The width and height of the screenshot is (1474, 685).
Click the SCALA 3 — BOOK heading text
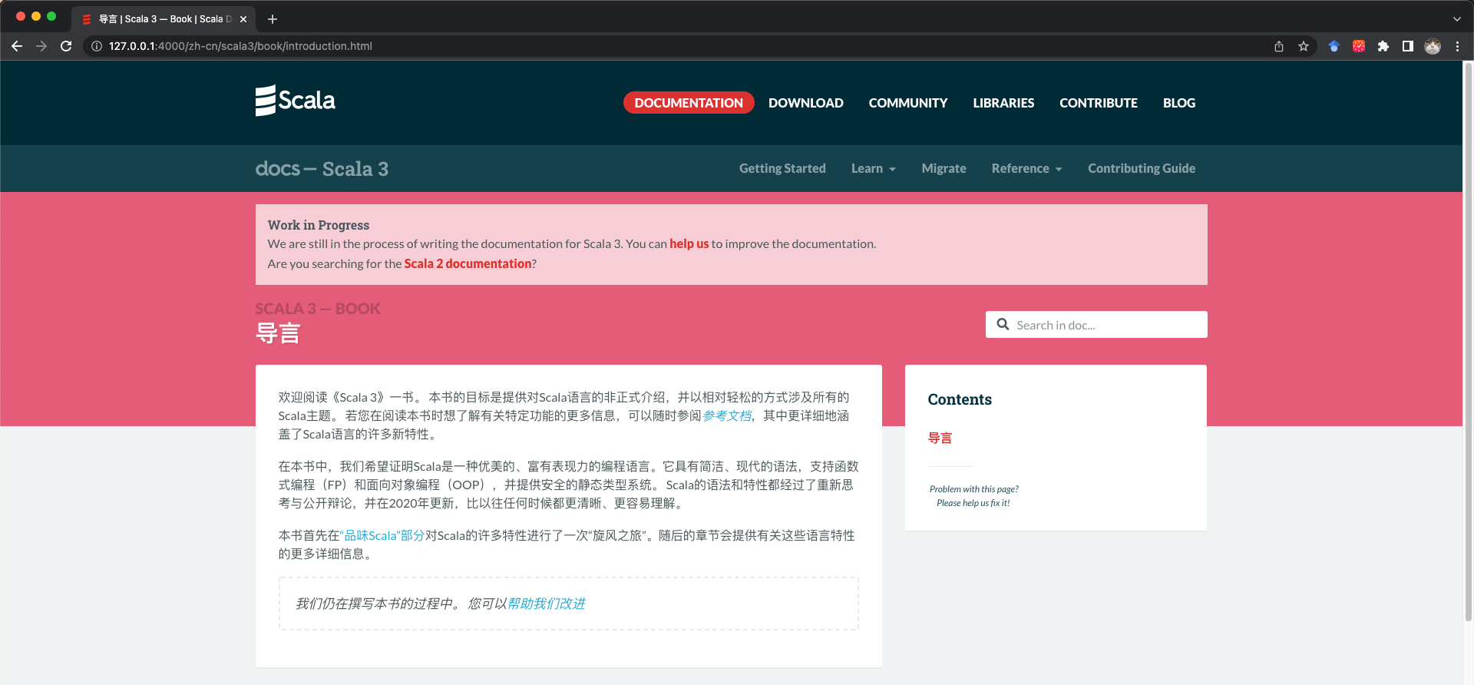click(317, 308)
